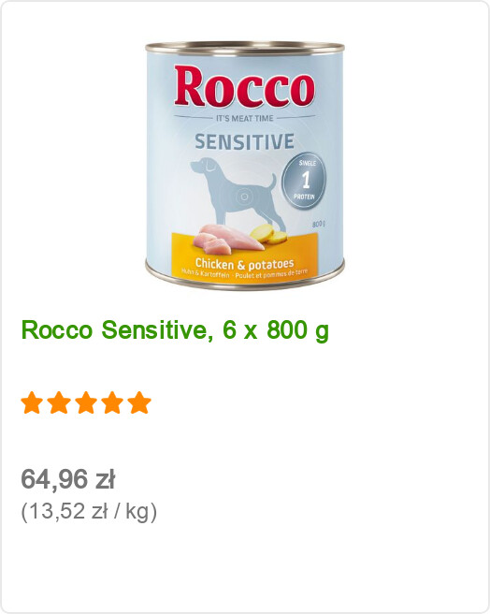This screenshot has width=490, height=614.
Task: Click the 64,96 zł price
Action: pyautogui.click(x=67, y=479)
